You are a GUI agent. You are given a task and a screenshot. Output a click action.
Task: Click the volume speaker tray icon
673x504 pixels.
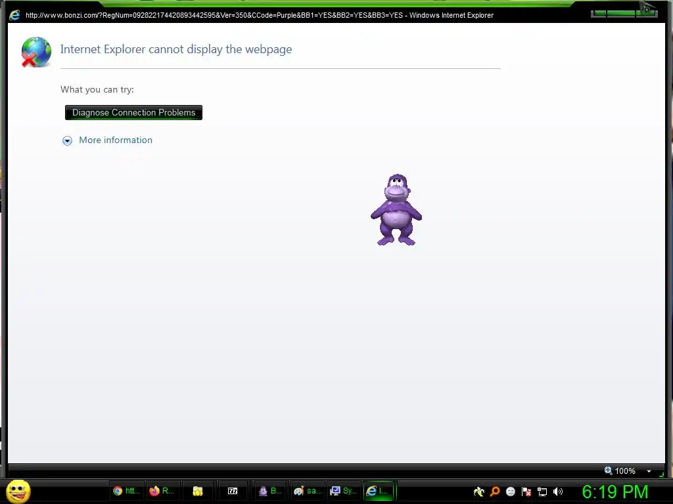[557, 492]
